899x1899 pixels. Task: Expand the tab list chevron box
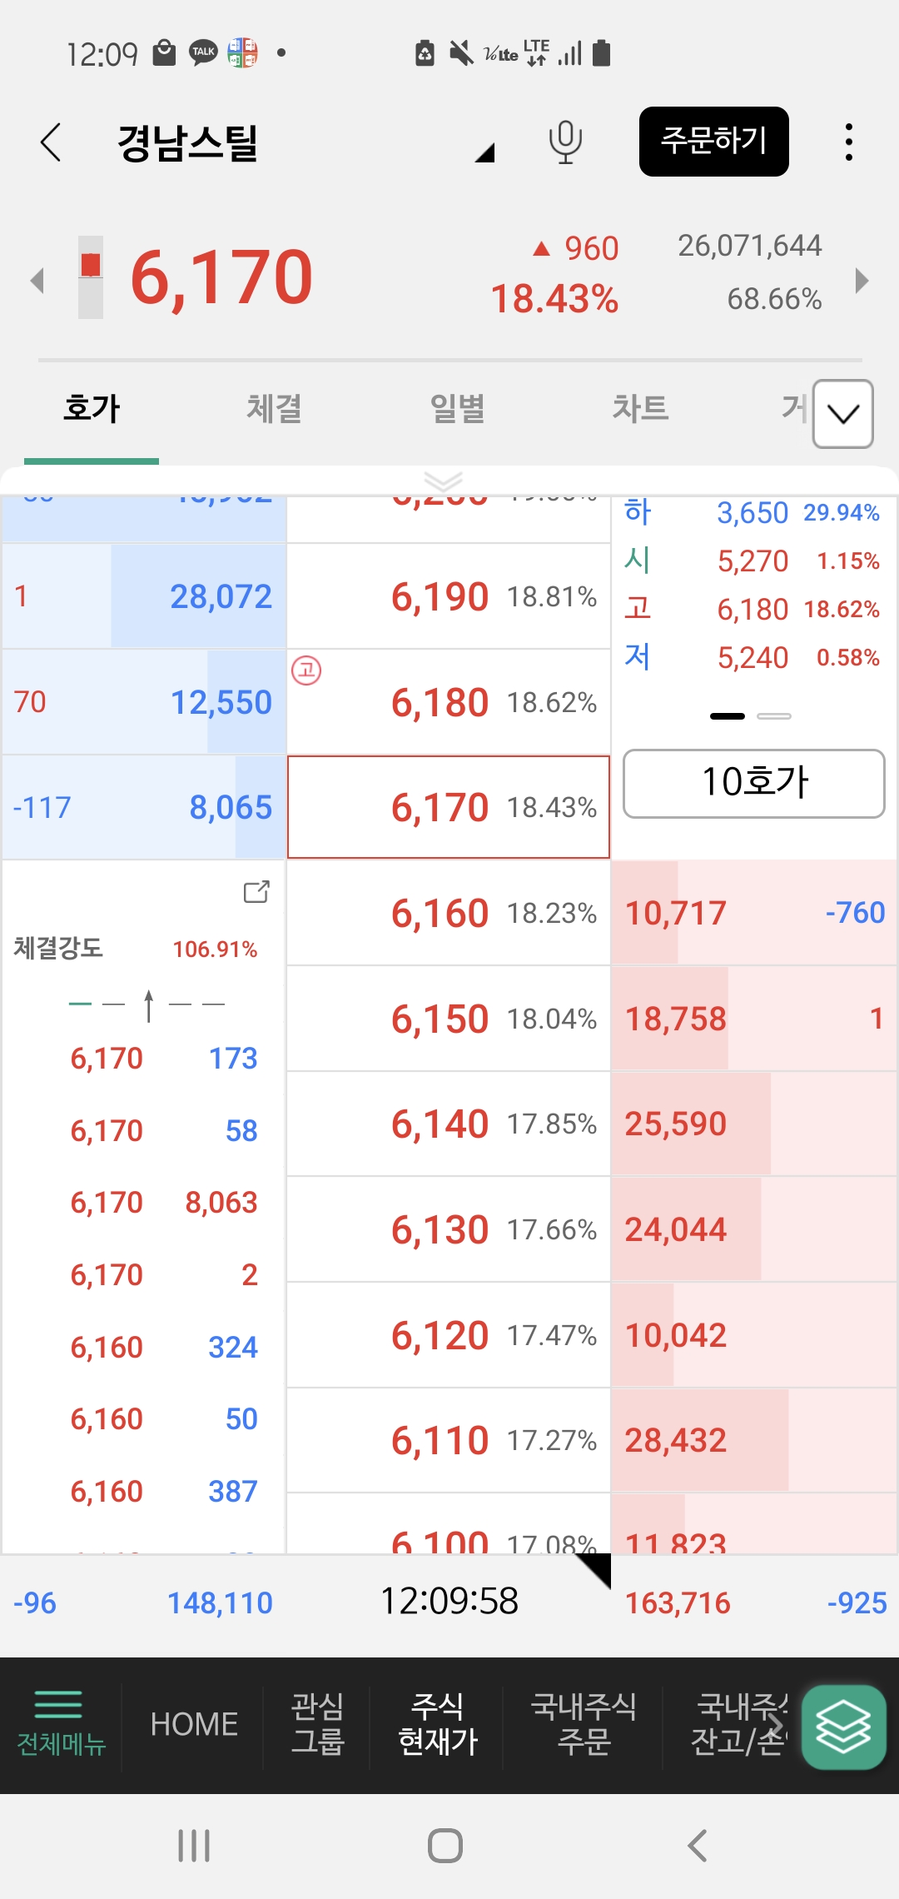pos(842,414)
